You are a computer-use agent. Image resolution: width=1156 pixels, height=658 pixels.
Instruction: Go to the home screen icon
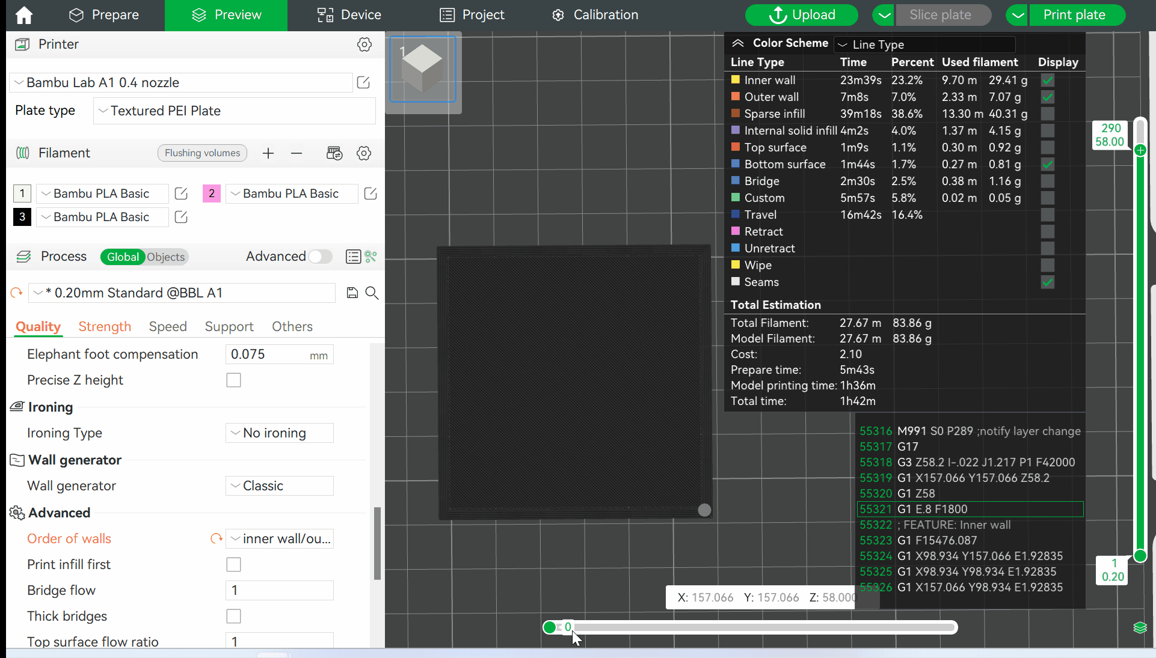(24, 15)
